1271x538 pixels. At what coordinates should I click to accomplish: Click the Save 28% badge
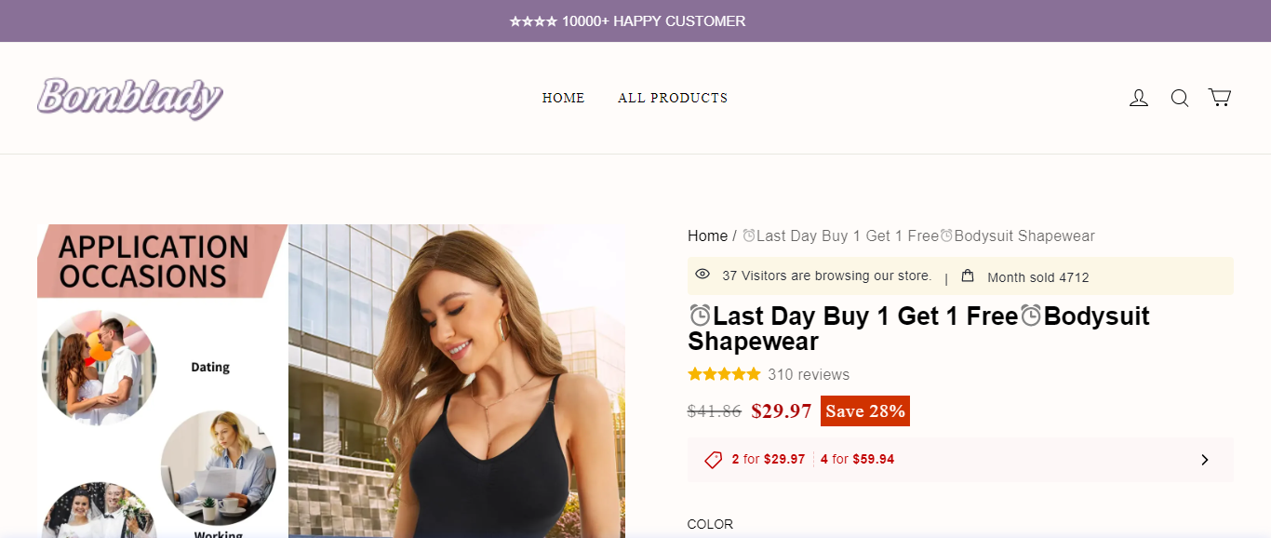(864, 411)
